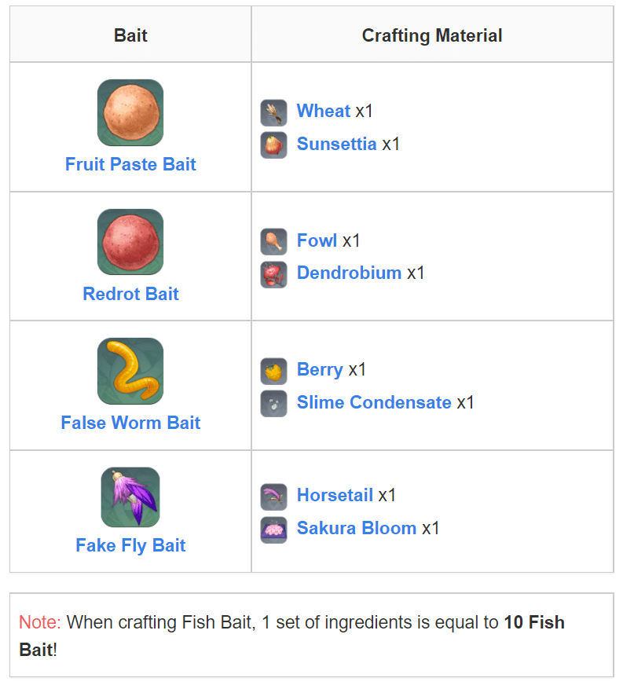Follow the Fake Fly Bait link
The width and height of the screenshot is (623, 689).
tap(130, 545)
